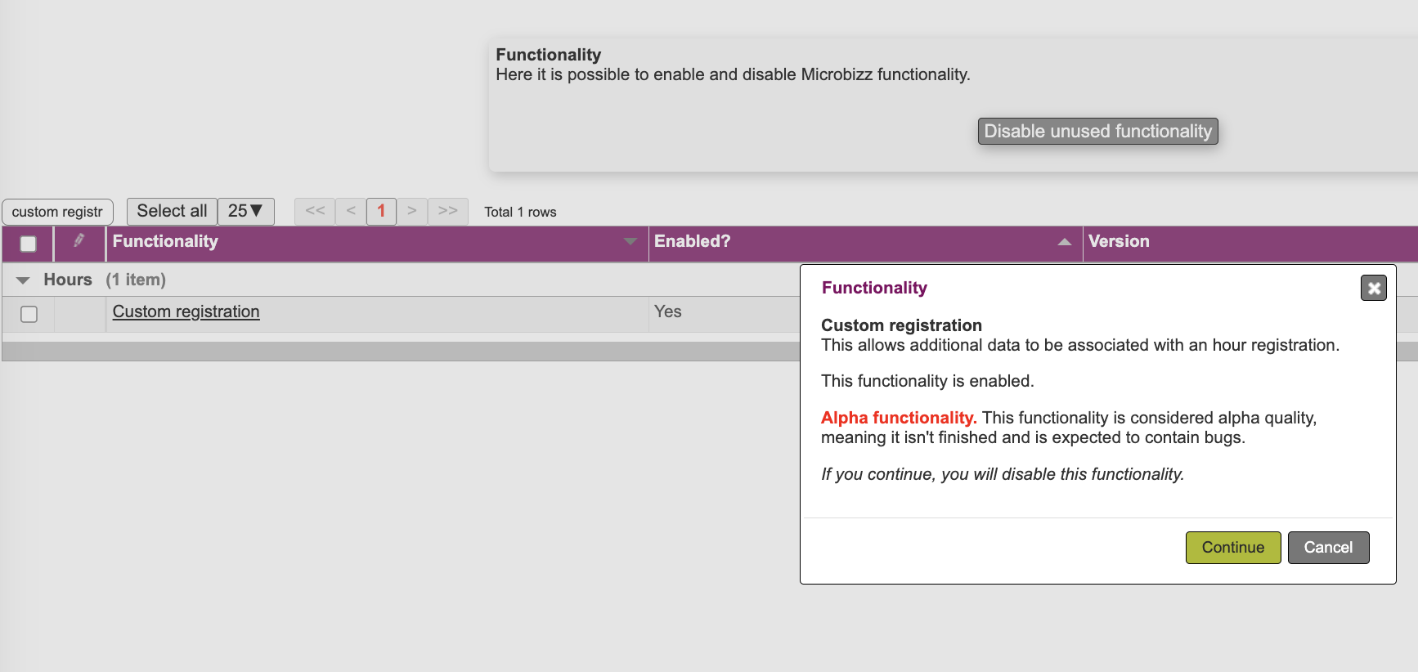Image resolution: width=1418 pixels, height=672 pixels.
Task: Check the Custom registration row checkbox
Action: click(29, 314)
